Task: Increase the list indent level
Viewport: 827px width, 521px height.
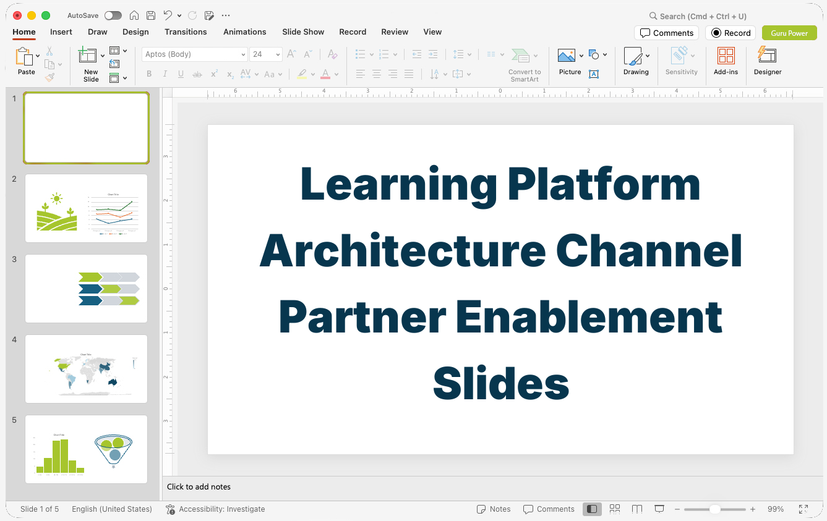Action: 433,54
